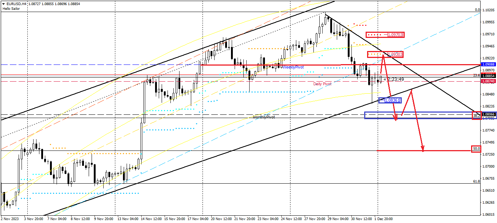This screenshot has height=223, width=497.
Task: Click 1.07745 on the price axis
Action: tap(489, 130)
